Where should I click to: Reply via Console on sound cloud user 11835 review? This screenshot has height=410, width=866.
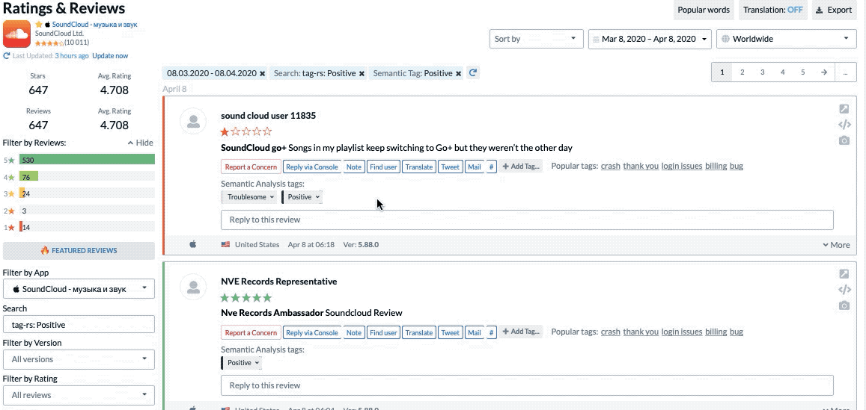312,167
